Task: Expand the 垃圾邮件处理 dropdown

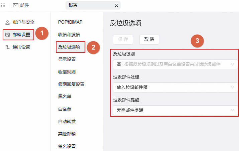Action: 174,87
